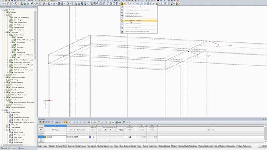
Task: Click the Visibility by Numbering menu icon
Action: click(x=122, y=16)
